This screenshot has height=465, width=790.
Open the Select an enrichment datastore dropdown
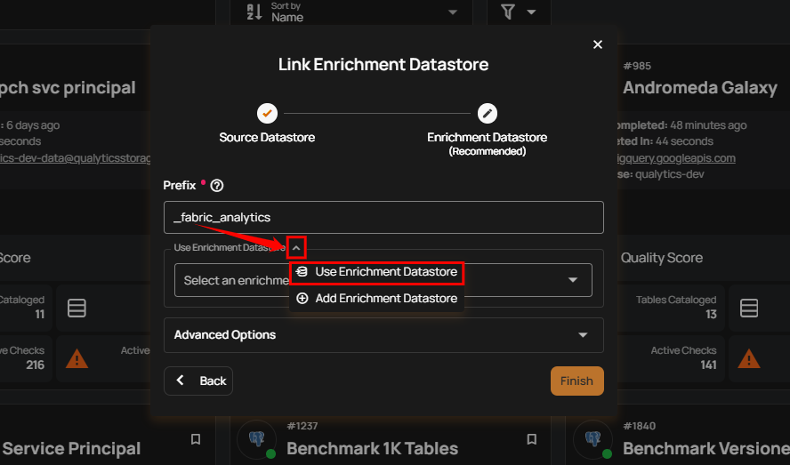tap(383, 280)
